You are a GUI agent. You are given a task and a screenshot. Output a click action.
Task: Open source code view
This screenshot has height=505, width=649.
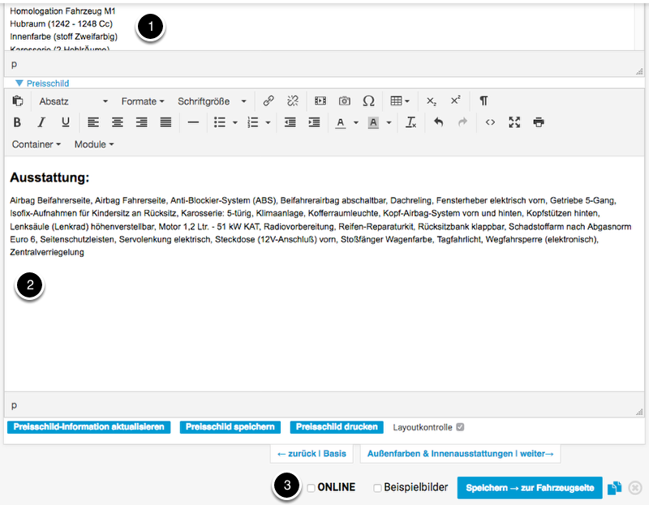coord(490,122)
